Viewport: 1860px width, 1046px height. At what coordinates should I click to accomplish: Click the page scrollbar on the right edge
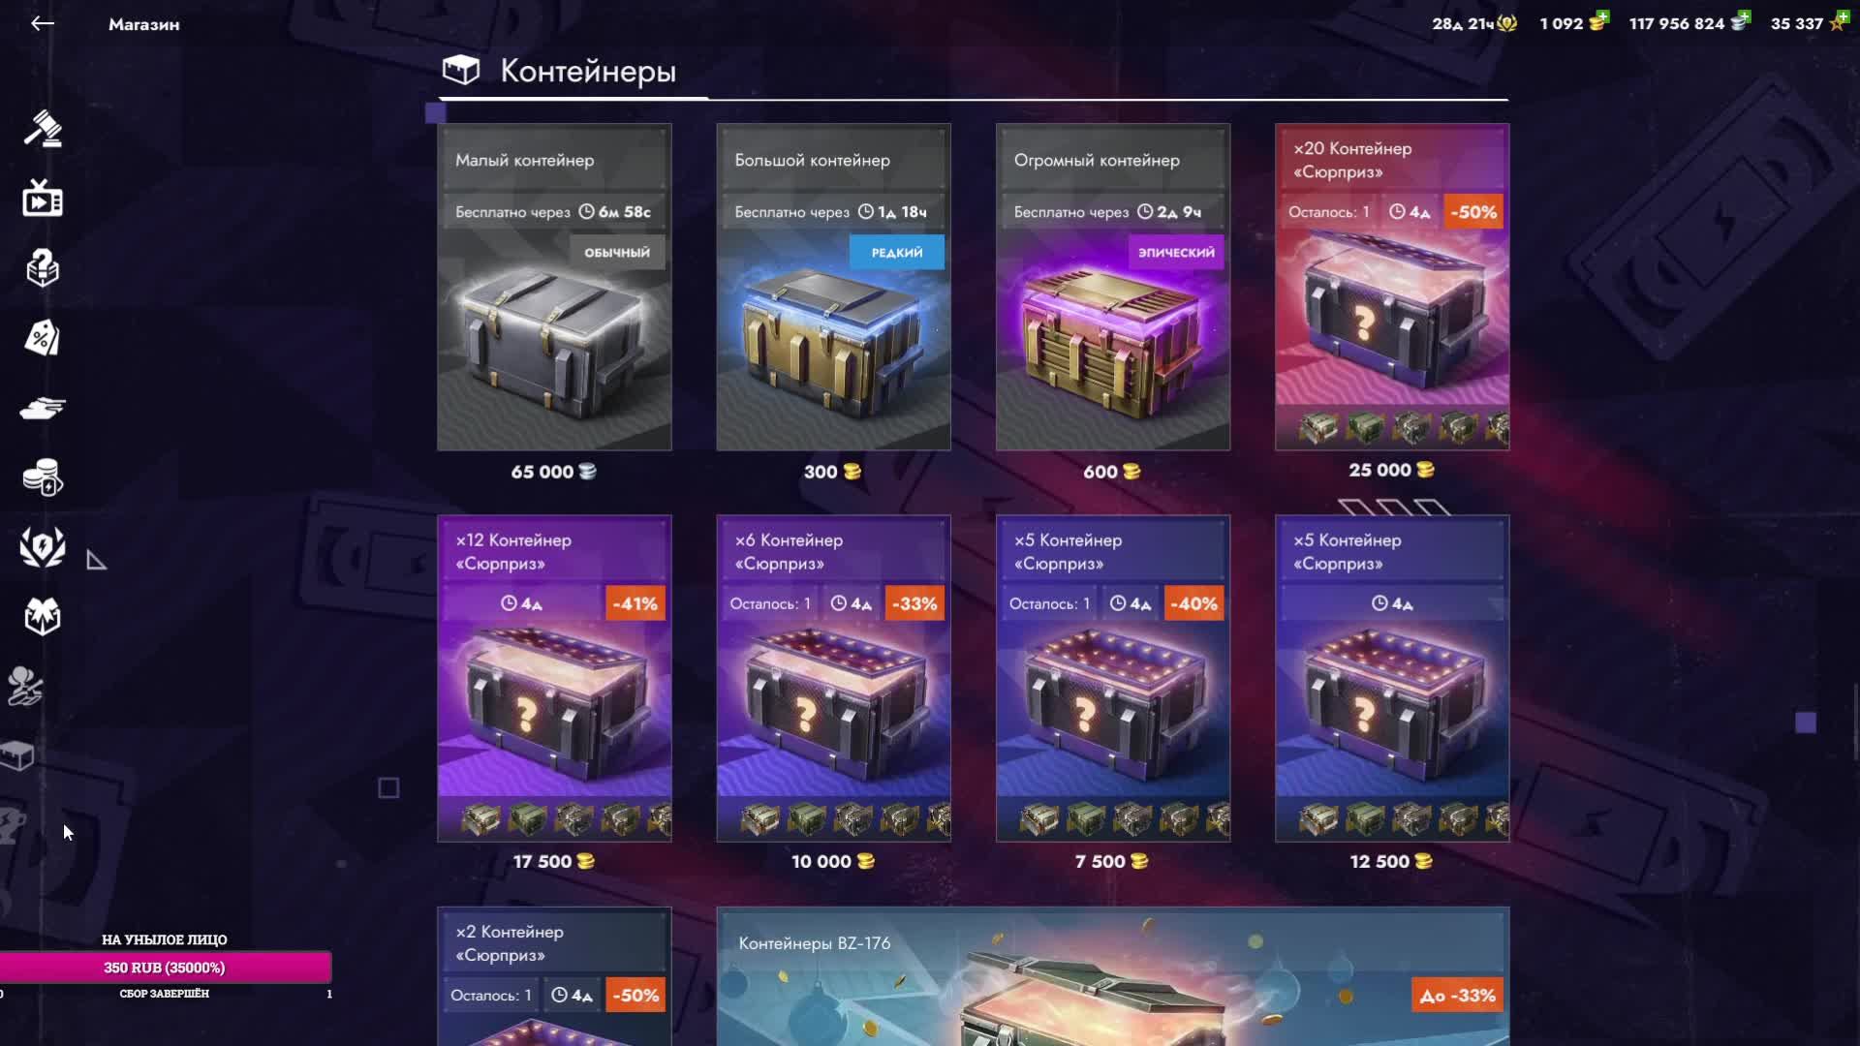[1855, 722]
